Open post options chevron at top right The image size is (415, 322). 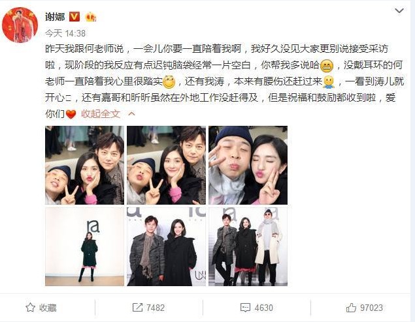(x=399, y=11)
